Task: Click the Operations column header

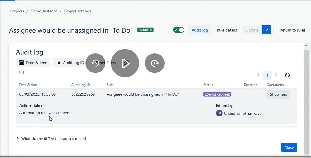Action: pos(275,85)
